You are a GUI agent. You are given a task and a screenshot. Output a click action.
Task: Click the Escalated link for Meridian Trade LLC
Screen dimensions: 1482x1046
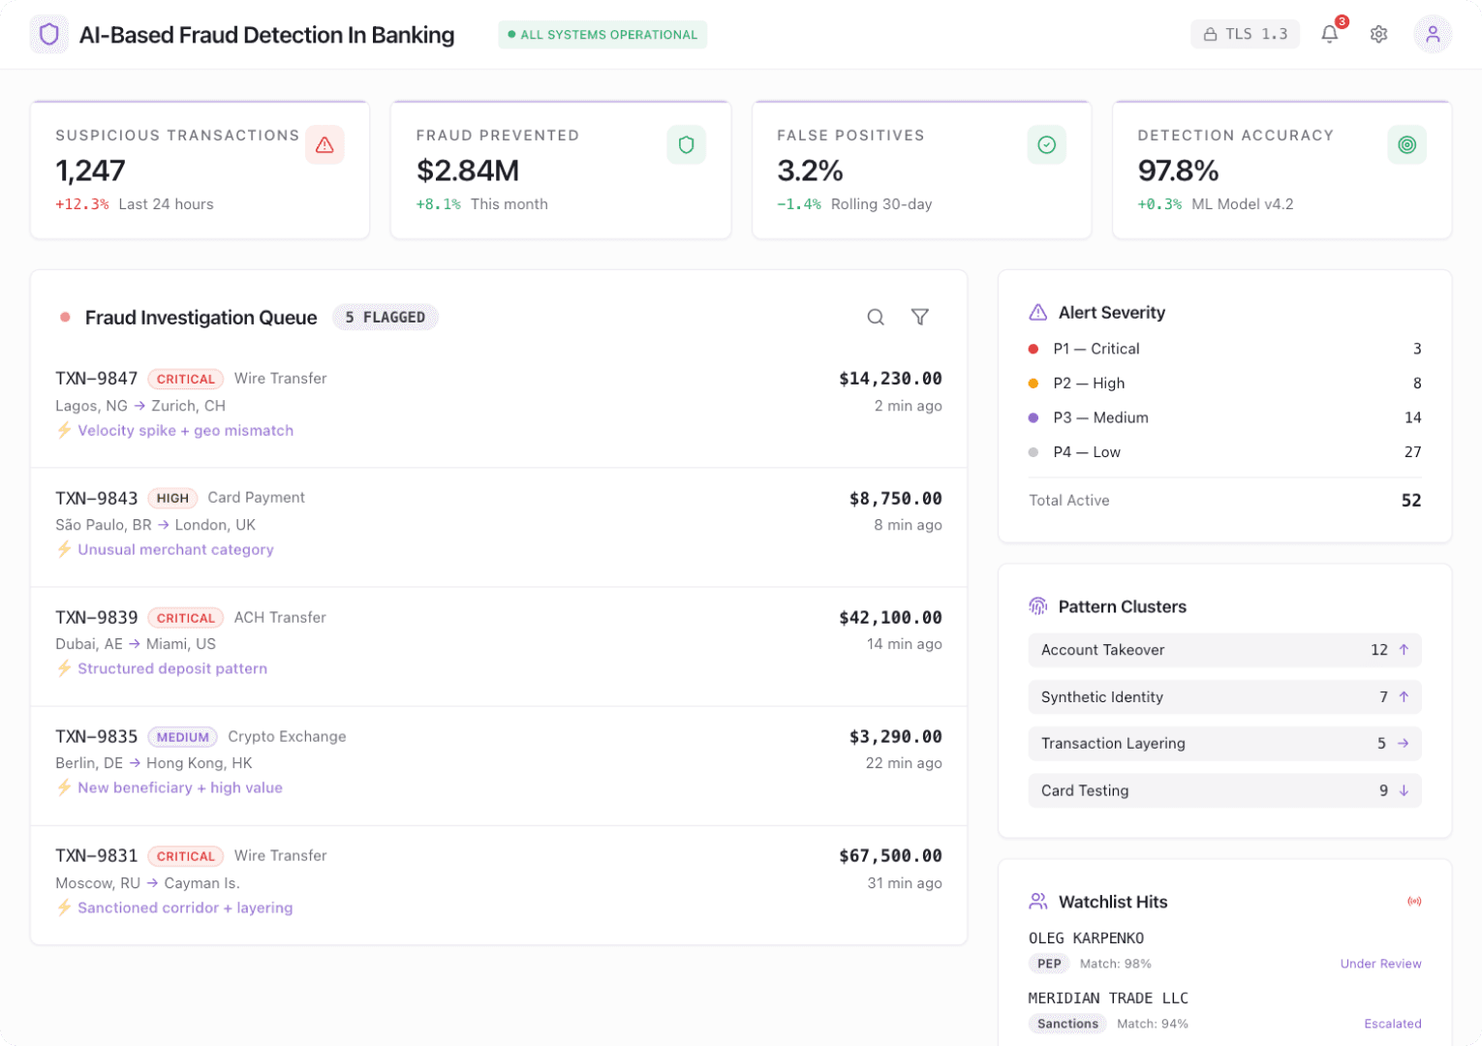pyautogui.click(x=1392, y=1023)
